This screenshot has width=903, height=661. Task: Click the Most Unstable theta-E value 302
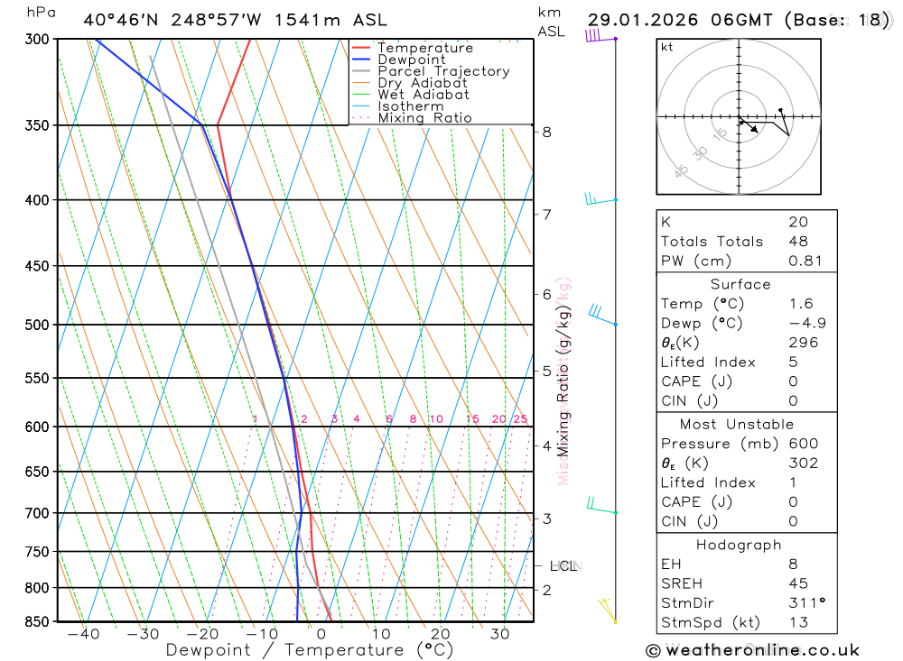pos(804,464)
